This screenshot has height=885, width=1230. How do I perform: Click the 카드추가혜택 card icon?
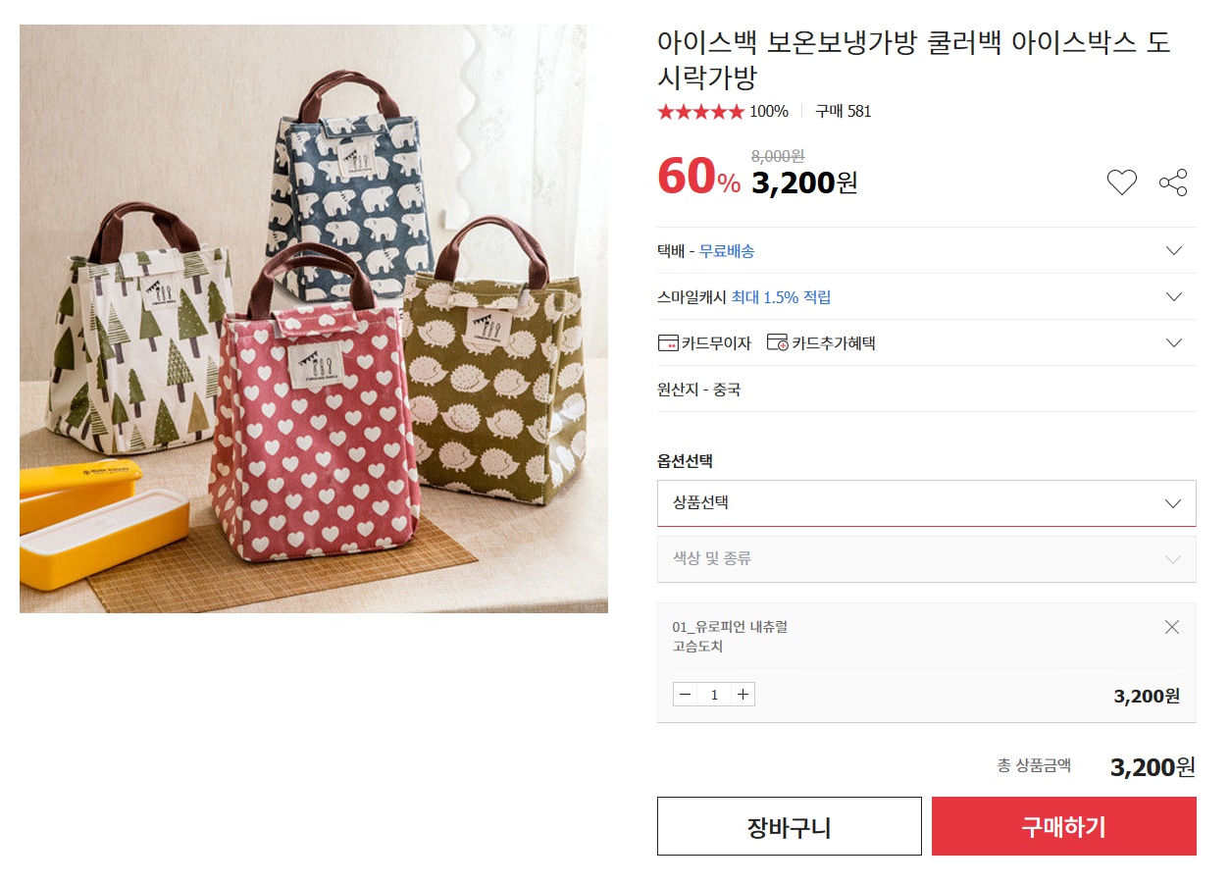pyautogui.click(x=778, y=342)
